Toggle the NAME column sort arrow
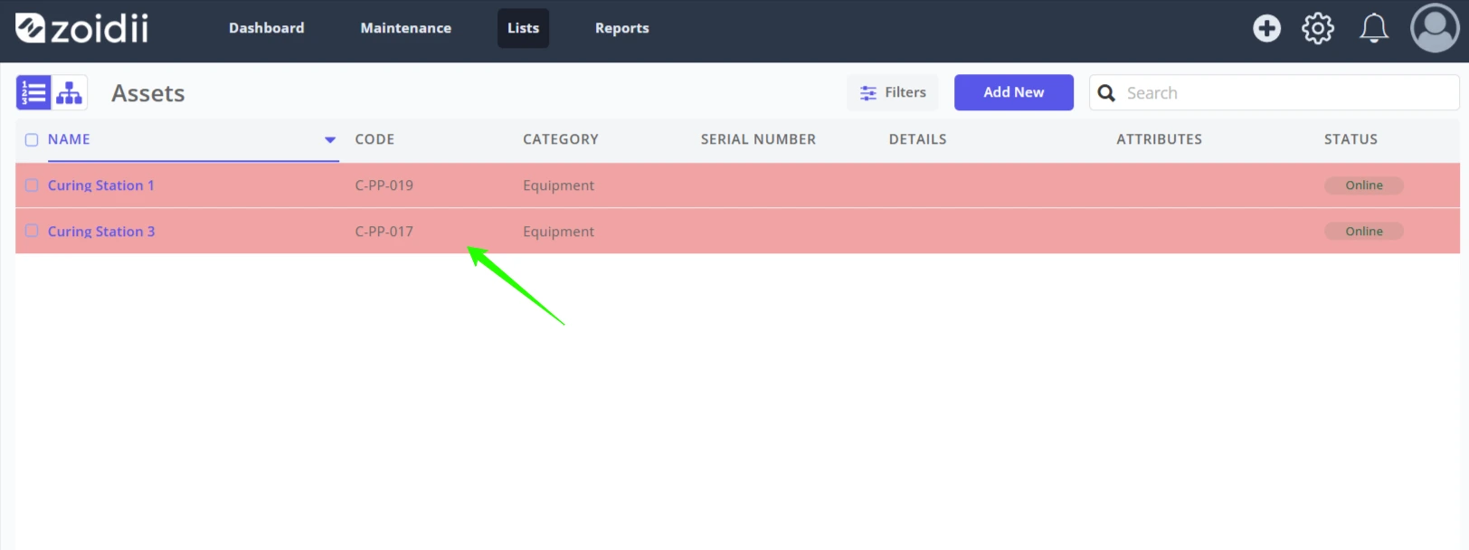Image resolution: width=1469 pixels, height=550 pixels. [330, 139]
